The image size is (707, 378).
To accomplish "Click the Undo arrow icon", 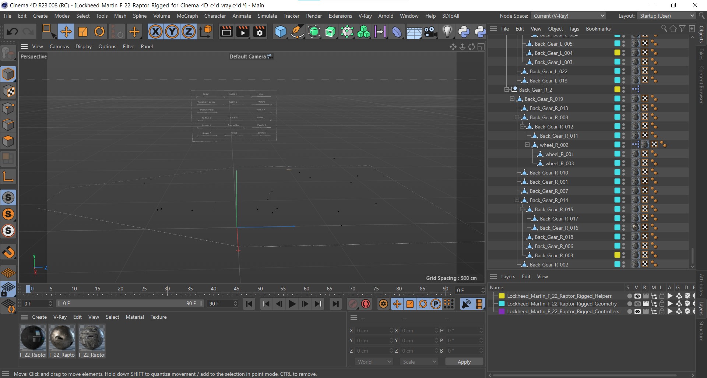I will click(x=12, y=32).
